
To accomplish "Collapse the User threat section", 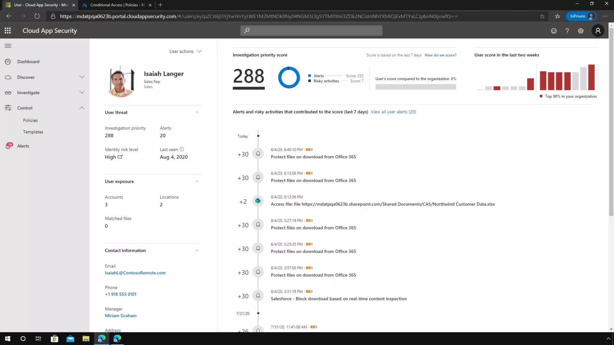I will point(197,112).
